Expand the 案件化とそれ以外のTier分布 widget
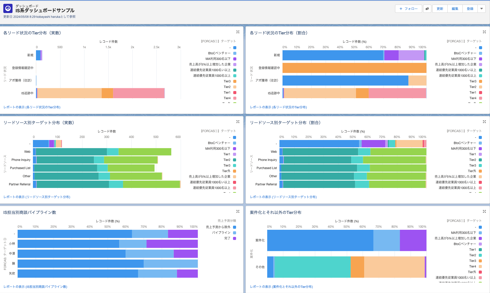The image size is (490, 293). (484, 211)
